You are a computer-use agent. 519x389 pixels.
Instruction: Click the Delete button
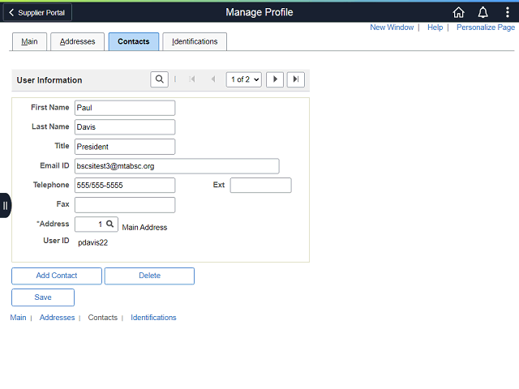[149, 276]
